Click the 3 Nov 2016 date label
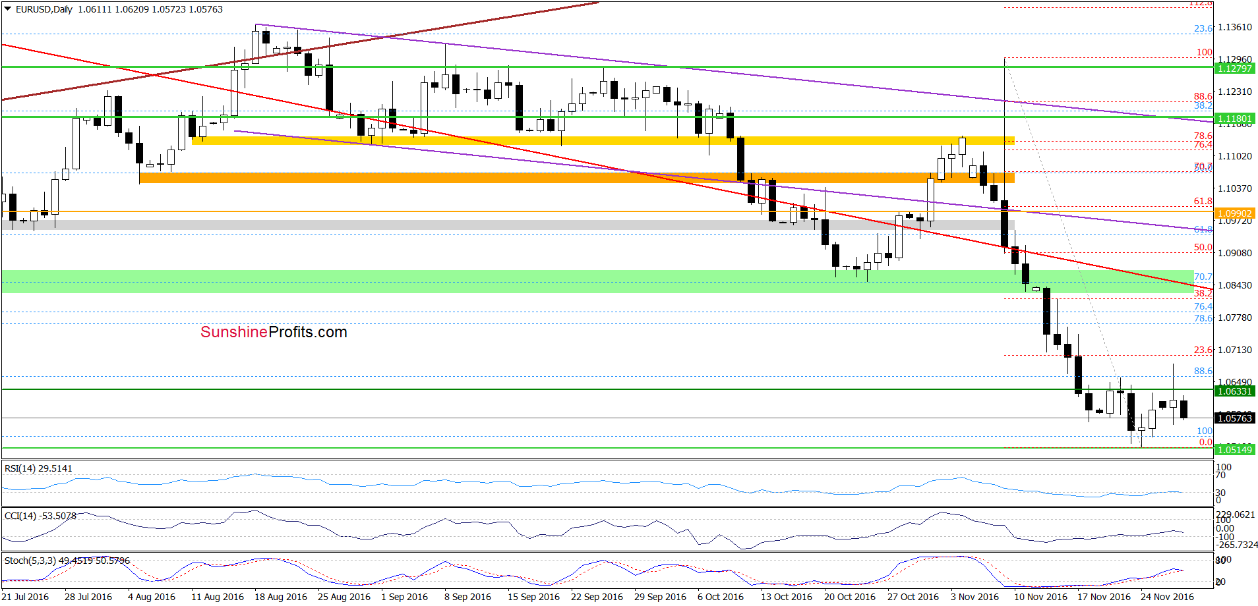 (974, 597)
